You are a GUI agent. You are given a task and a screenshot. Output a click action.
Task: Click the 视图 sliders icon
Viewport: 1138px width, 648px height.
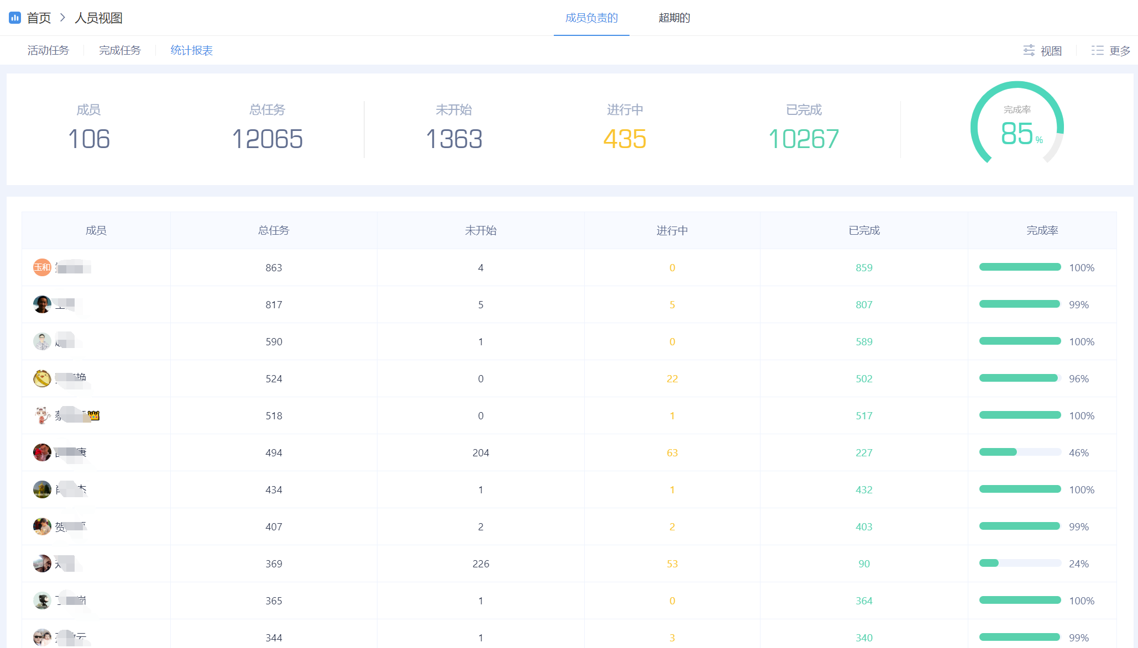coord(1029,50)
